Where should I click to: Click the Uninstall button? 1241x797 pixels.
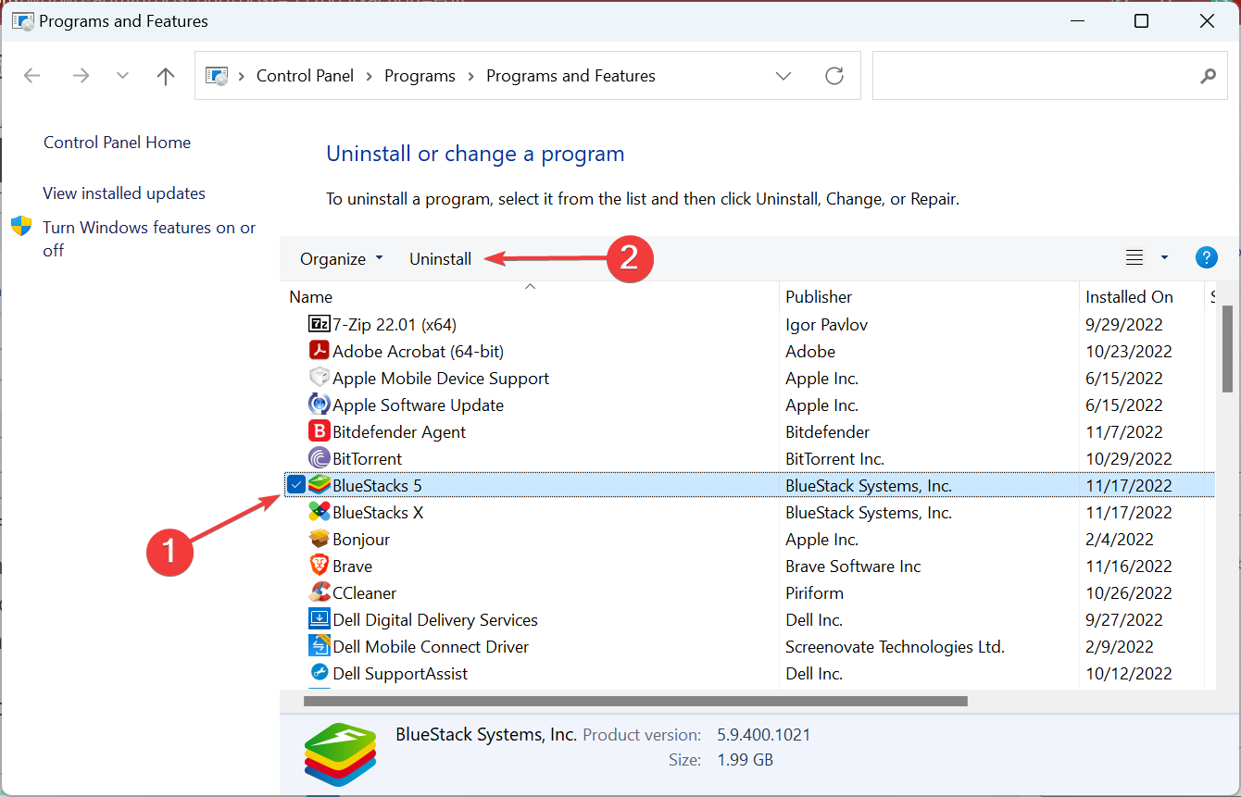[441, 259]
